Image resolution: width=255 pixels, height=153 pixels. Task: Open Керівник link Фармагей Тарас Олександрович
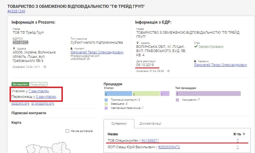click(x=220, y=65)
